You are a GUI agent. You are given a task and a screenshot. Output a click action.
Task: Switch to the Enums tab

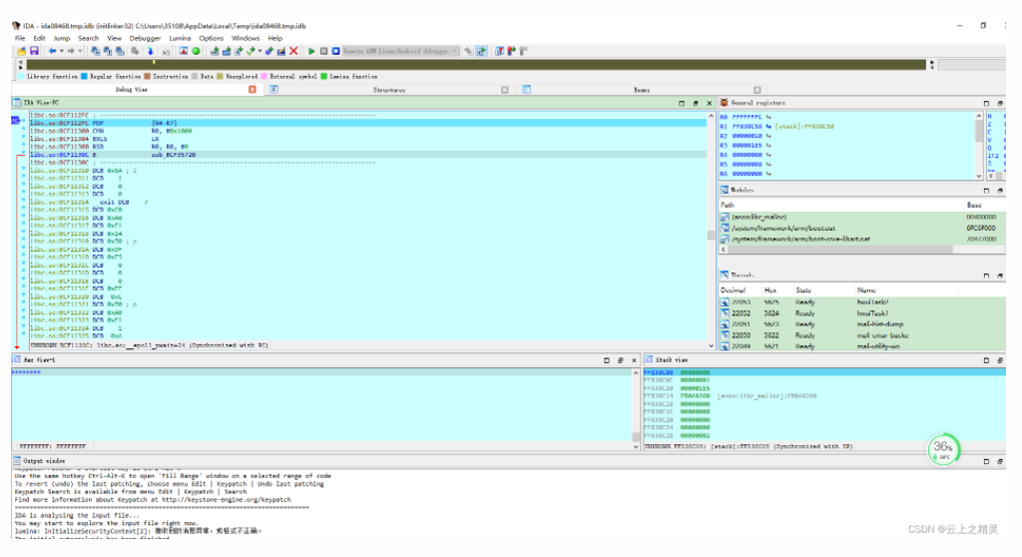[642, 90]
